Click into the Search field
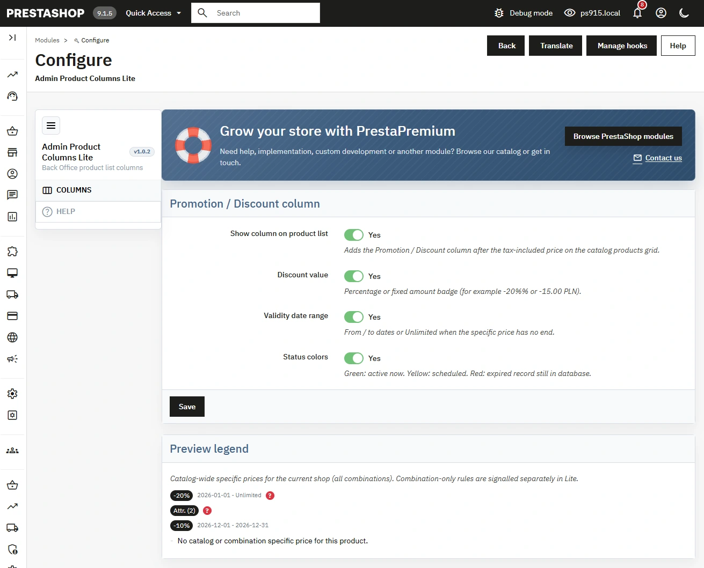Image resolution: width=704 pixels, height=568 pixels. [x=256, y=13]
